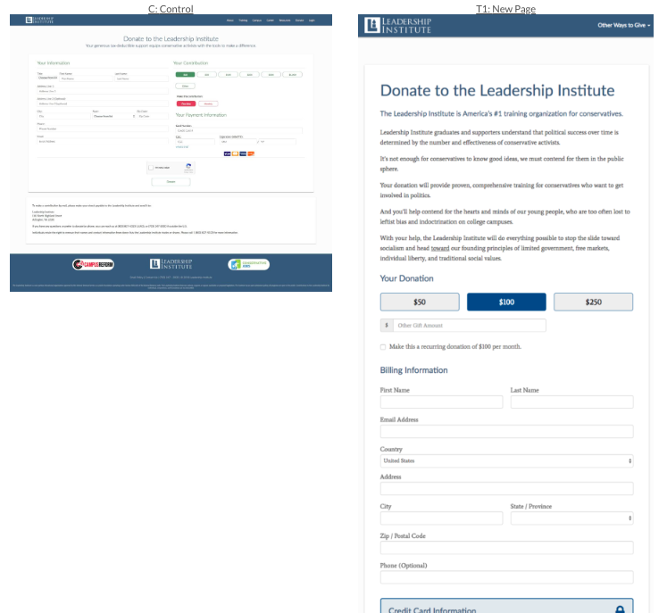This screenshot has width=667, height=613.
Task: Click the Email Address field in Control form
Action: coord(103,141)
